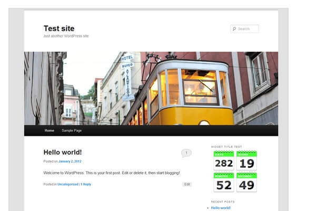The width and height of the screenshot is (316, 211).
Task: Click the magnifier icon in the search box
Action: (x=234, y=28)
